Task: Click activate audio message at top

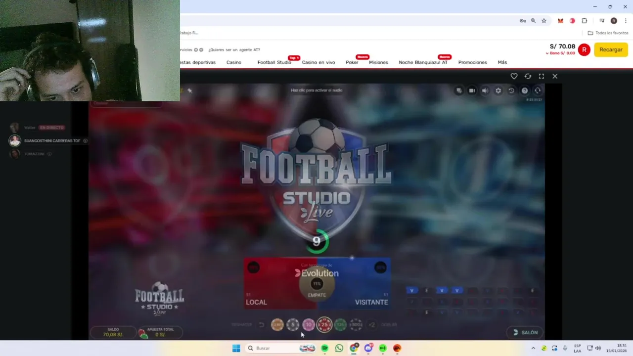Action: click(x=316, y=90)
